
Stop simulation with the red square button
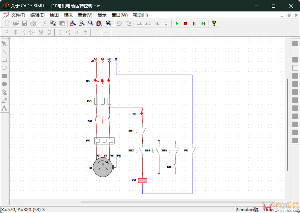[x=185, y=24]
